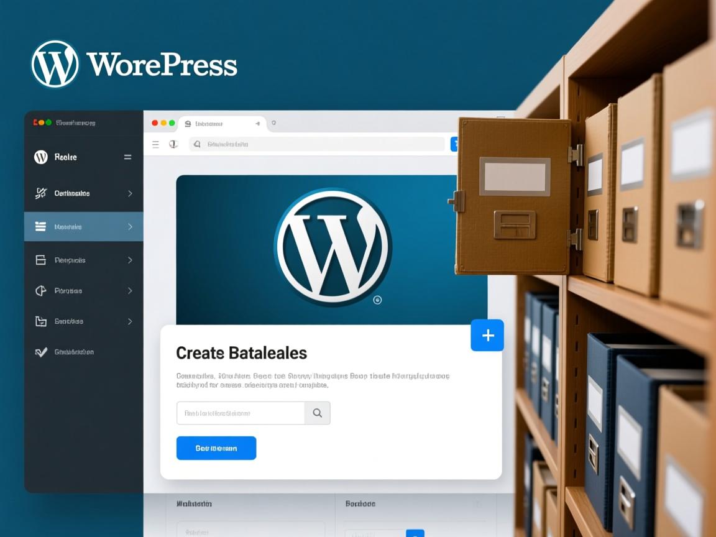716x537 pixels.
Task: Expand the bottom folder entry's chevron
Action: [131, 321]
